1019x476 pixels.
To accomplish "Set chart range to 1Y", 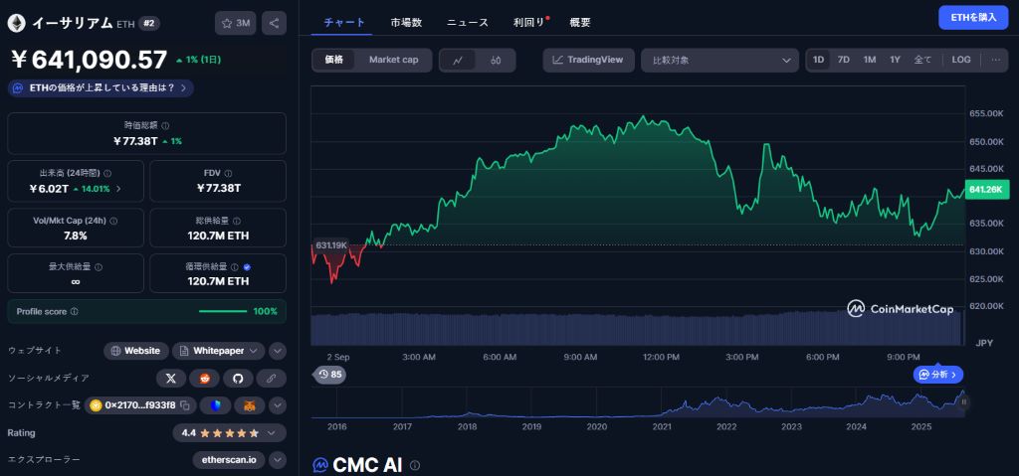I will tap(895, 60).
